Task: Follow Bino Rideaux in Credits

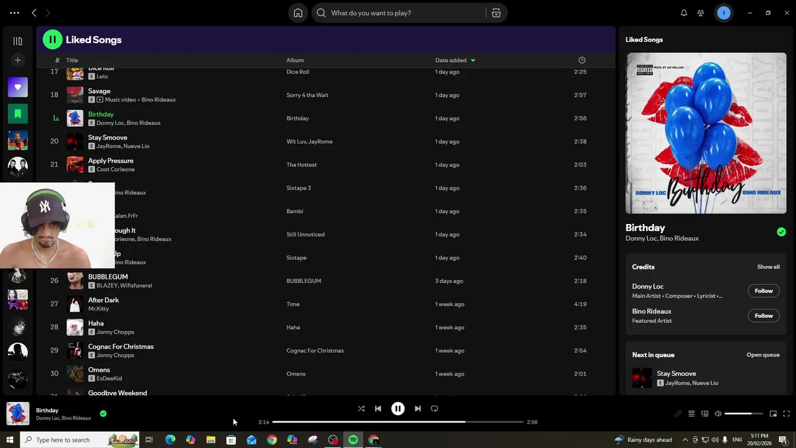Action: [x=764, y=315]
